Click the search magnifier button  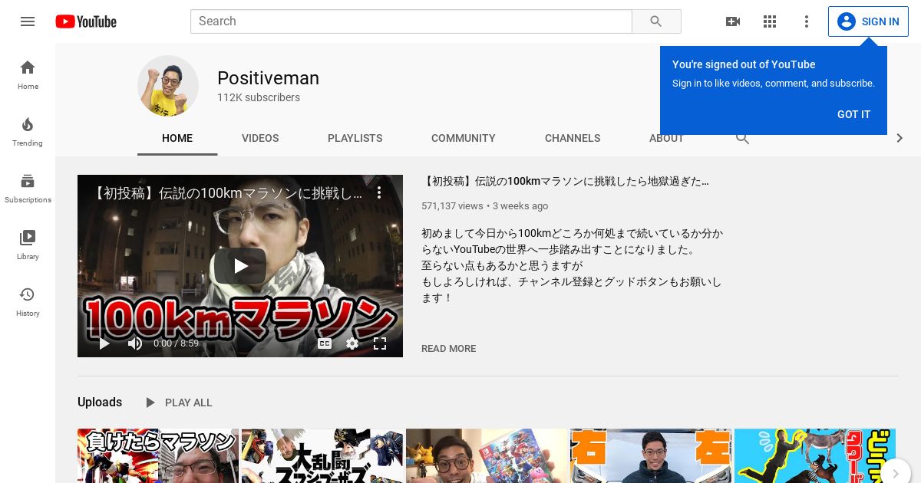[x=656, y=21]
